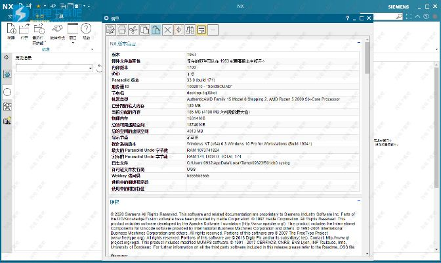
Task: Collapse the ribbon with caret icon
Action: 417,16
